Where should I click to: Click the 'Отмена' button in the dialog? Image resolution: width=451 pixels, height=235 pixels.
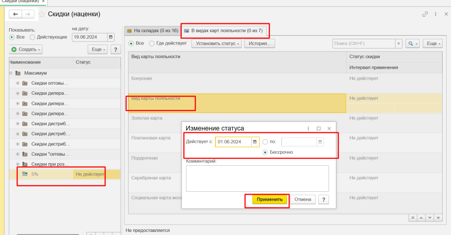pos(302,199)
